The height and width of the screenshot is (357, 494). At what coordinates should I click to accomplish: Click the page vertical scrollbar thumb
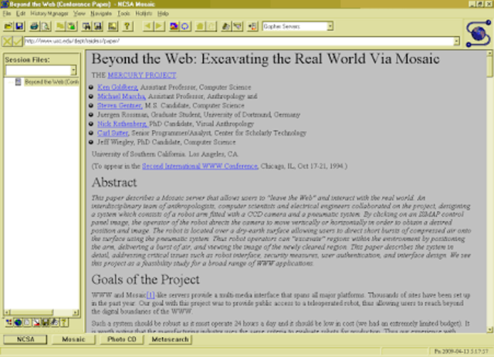[x=489, y=67]
